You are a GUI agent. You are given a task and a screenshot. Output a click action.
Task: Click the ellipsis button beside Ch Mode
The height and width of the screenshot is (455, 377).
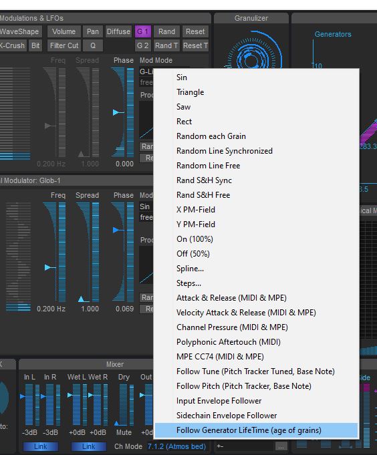pos(281,447)
